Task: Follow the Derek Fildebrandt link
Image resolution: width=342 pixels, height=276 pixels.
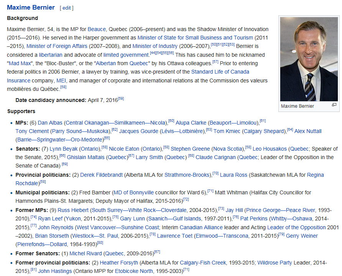Action: [x=102, y=175]
